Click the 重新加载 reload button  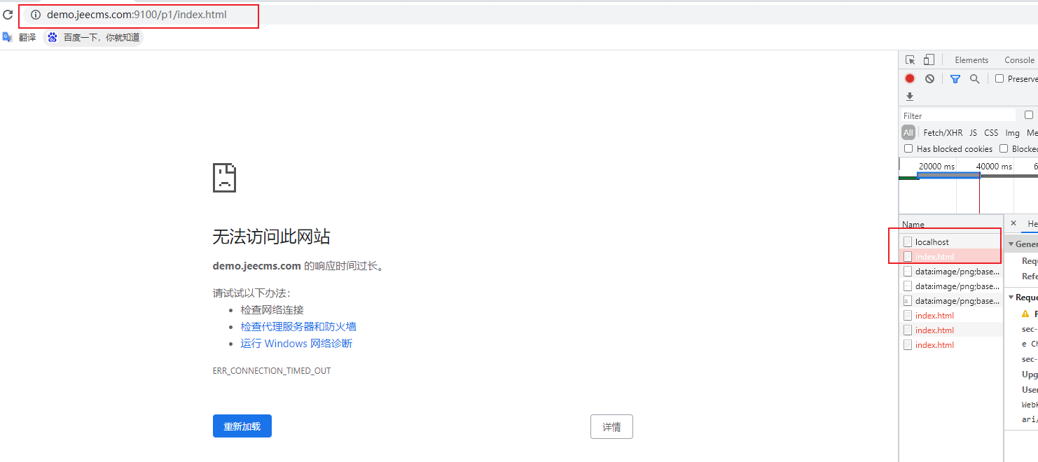[x=242, y=426]
